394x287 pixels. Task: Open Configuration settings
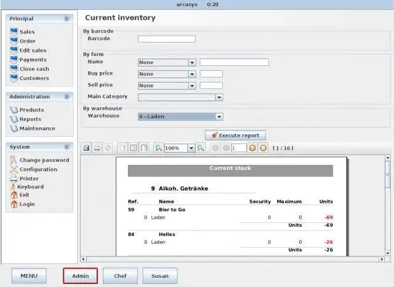point(34,169)
